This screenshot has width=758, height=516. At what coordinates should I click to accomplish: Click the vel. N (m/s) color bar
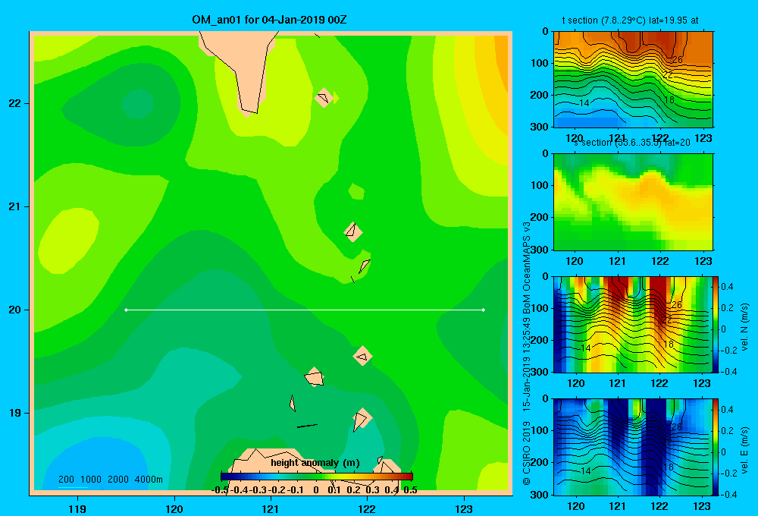coord(716,324)
